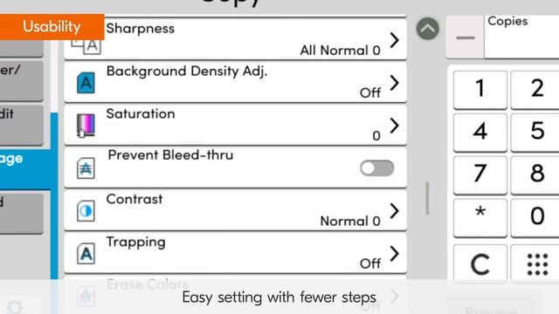Select the Background Density Adj. icon

[86, 83]
